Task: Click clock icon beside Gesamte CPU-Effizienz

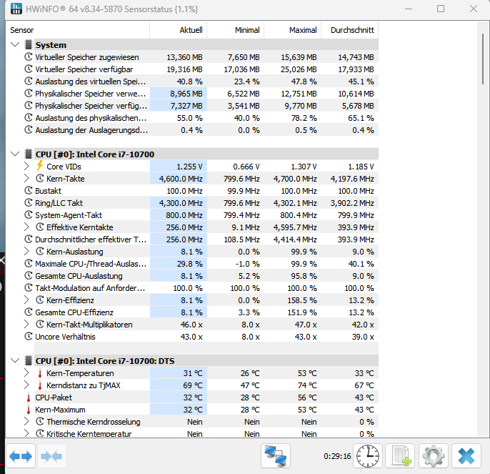Action: [29, 312]
